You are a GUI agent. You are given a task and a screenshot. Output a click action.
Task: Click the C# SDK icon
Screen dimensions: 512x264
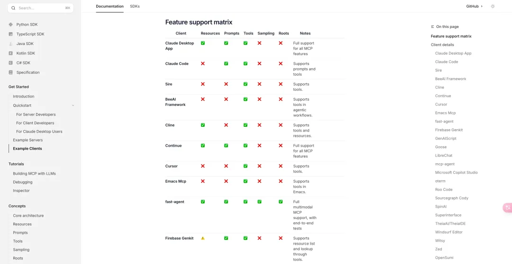click(x=11, y=62)
